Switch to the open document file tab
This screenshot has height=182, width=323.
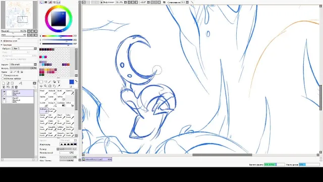pyautogui.click(x=97, y=159)
